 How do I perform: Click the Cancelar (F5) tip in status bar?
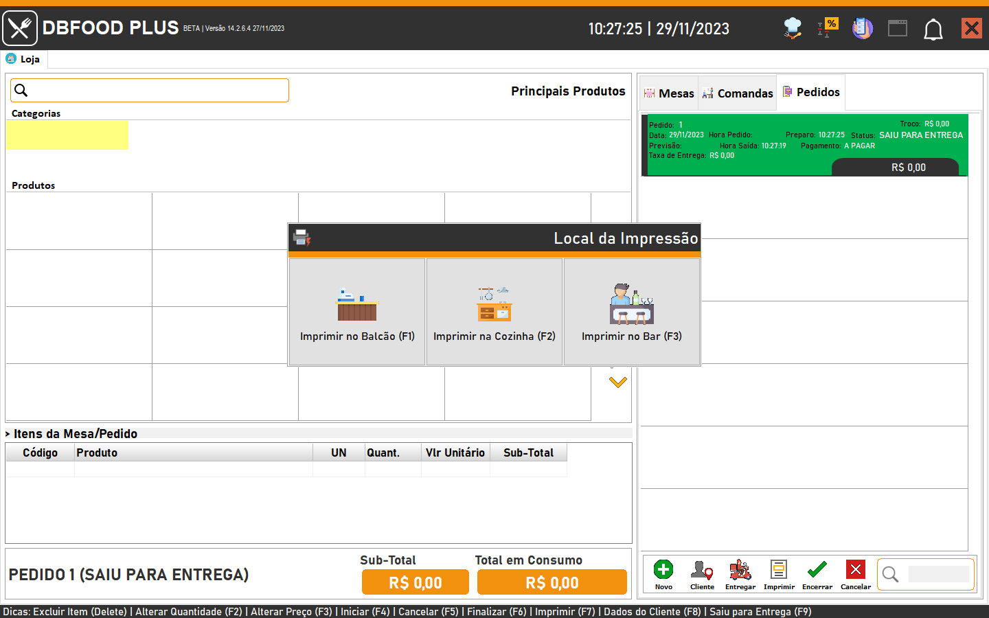pyautogui.click(x=429, y=612)
